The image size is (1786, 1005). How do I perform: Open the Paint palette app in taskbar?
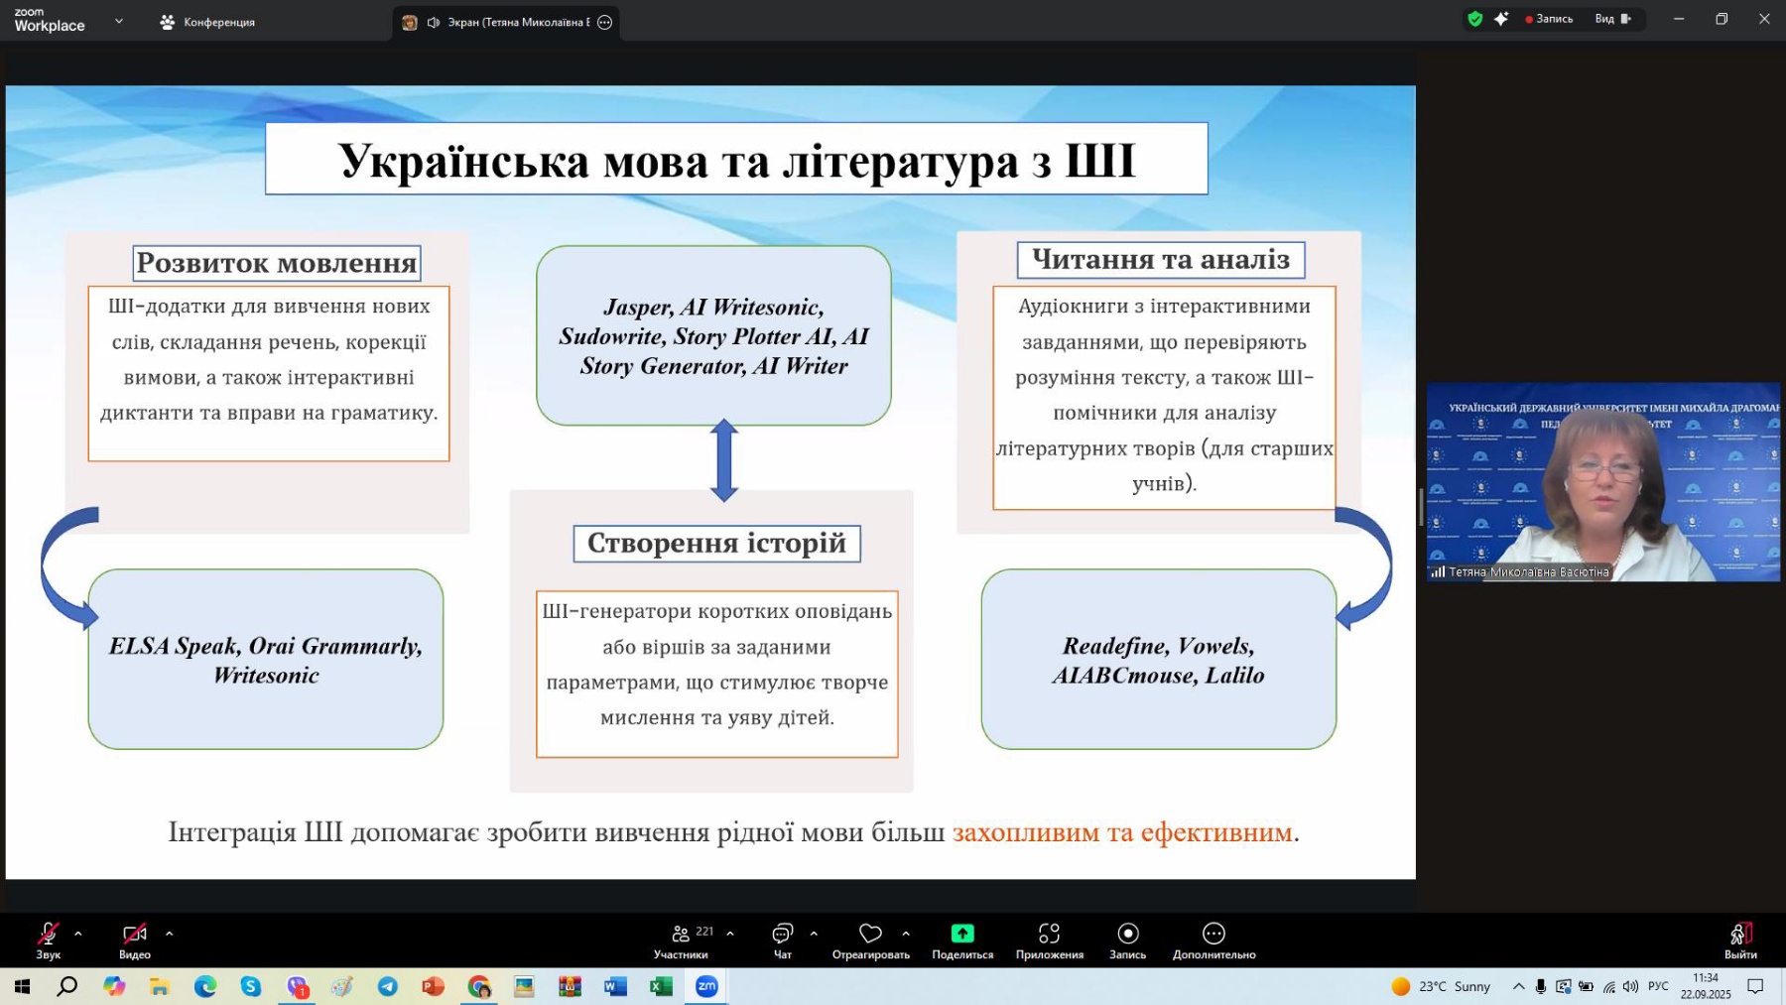(342, 986)
